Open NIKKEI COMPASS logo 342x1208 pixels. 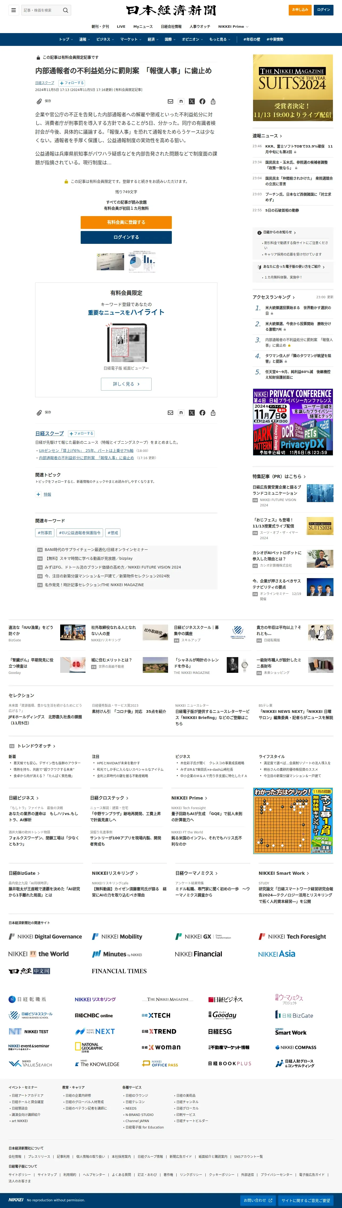(x=296, y=1047)
